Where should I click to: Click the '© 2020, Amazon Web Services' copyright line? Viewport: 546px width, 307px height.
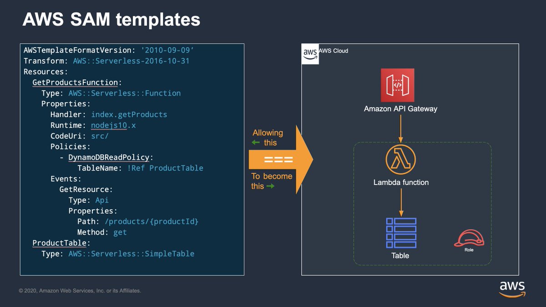pos(80,291)
